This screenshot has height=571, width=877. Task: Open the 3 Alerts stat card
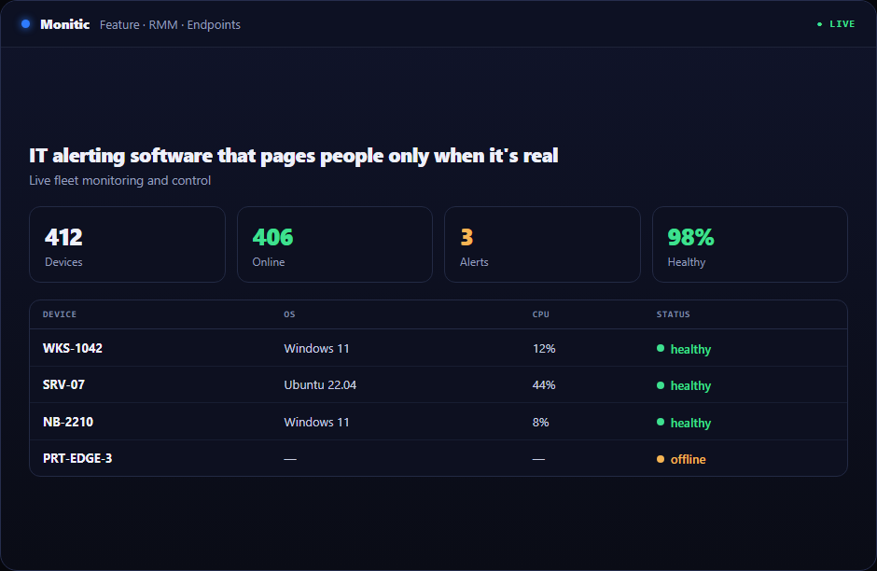(x=542, y=244)
